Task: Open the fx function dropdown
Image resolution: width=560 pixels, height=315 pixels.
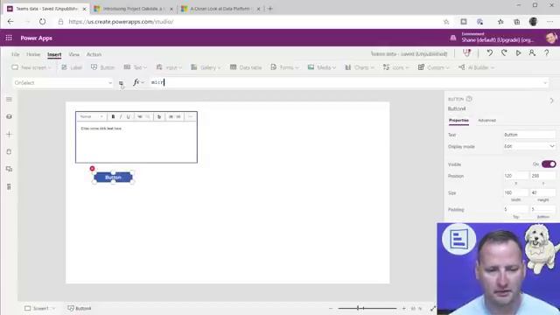Action: pos(138,82)
